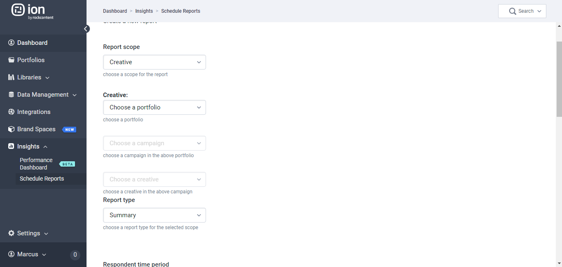Expand the Libraries submenu chevron

click(47, 78)
